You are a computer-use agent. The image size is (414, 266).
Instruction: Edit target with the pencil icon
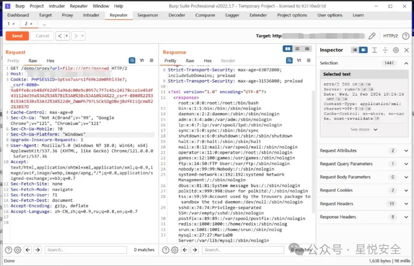click(372, 36)
